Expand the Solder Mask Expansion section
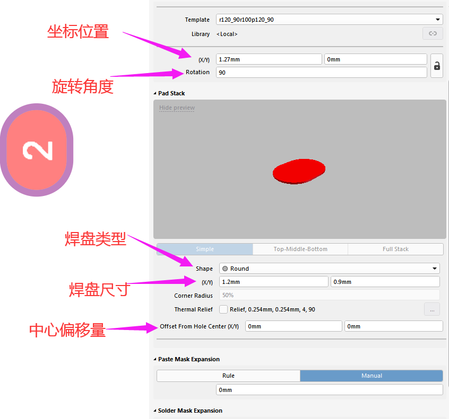Viewport: 449px width, 419px height. pyautogui.click(x=155, y=411)
